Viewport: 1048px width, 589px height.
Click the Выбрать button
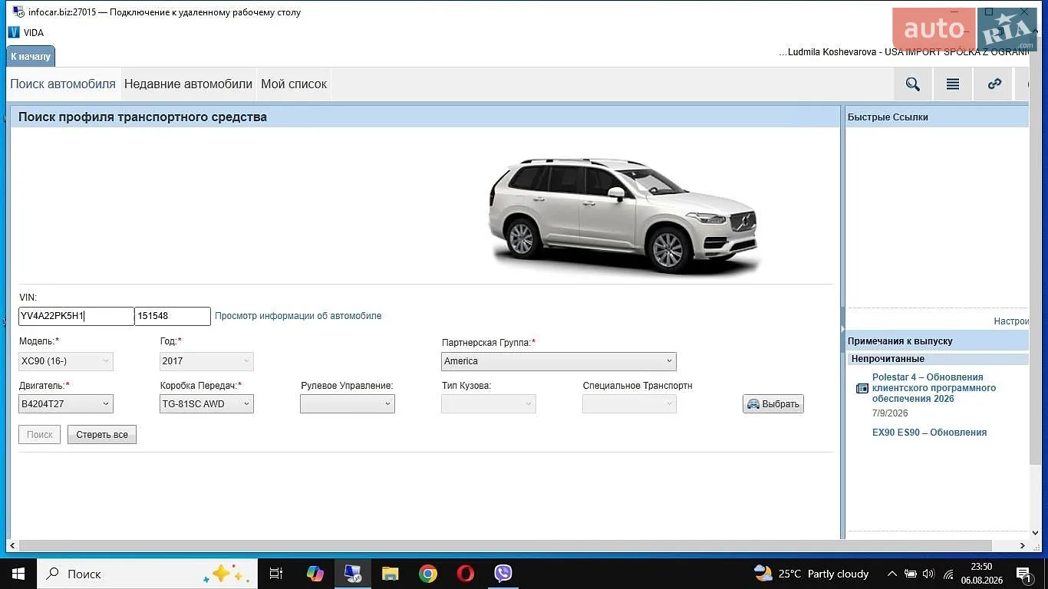(x=773, y=404)
